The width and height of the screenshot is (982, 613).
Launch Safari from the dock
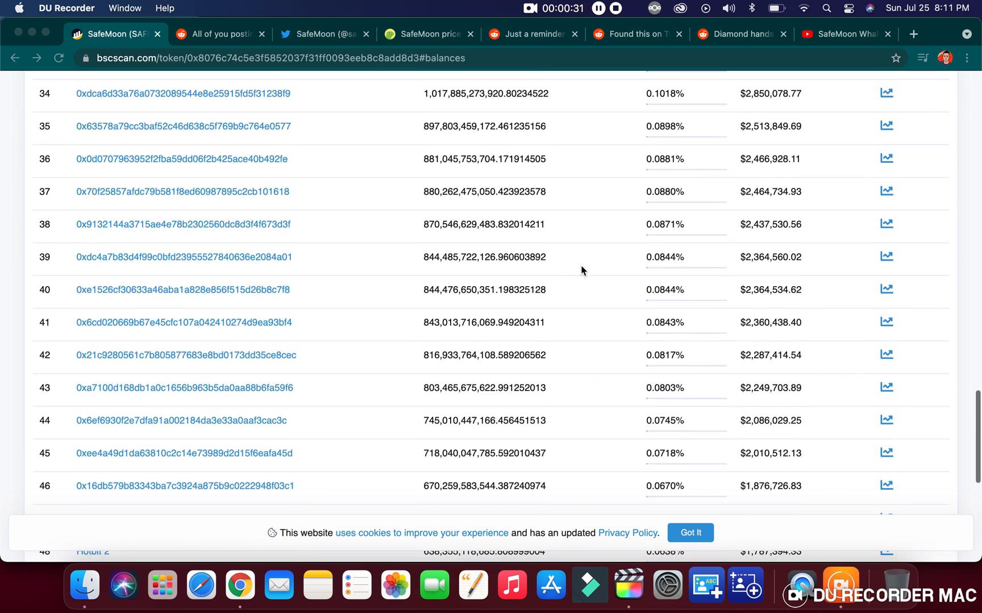(201, 585)
